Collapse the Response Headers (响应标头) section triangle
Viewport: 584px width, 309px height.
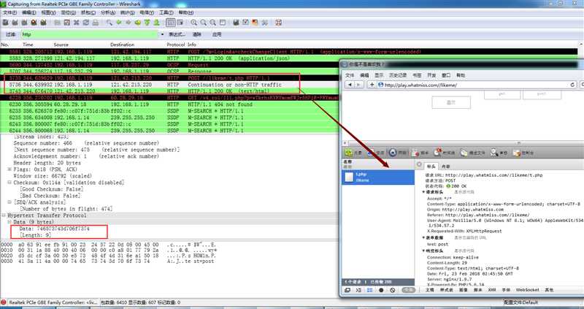point(424,251)
